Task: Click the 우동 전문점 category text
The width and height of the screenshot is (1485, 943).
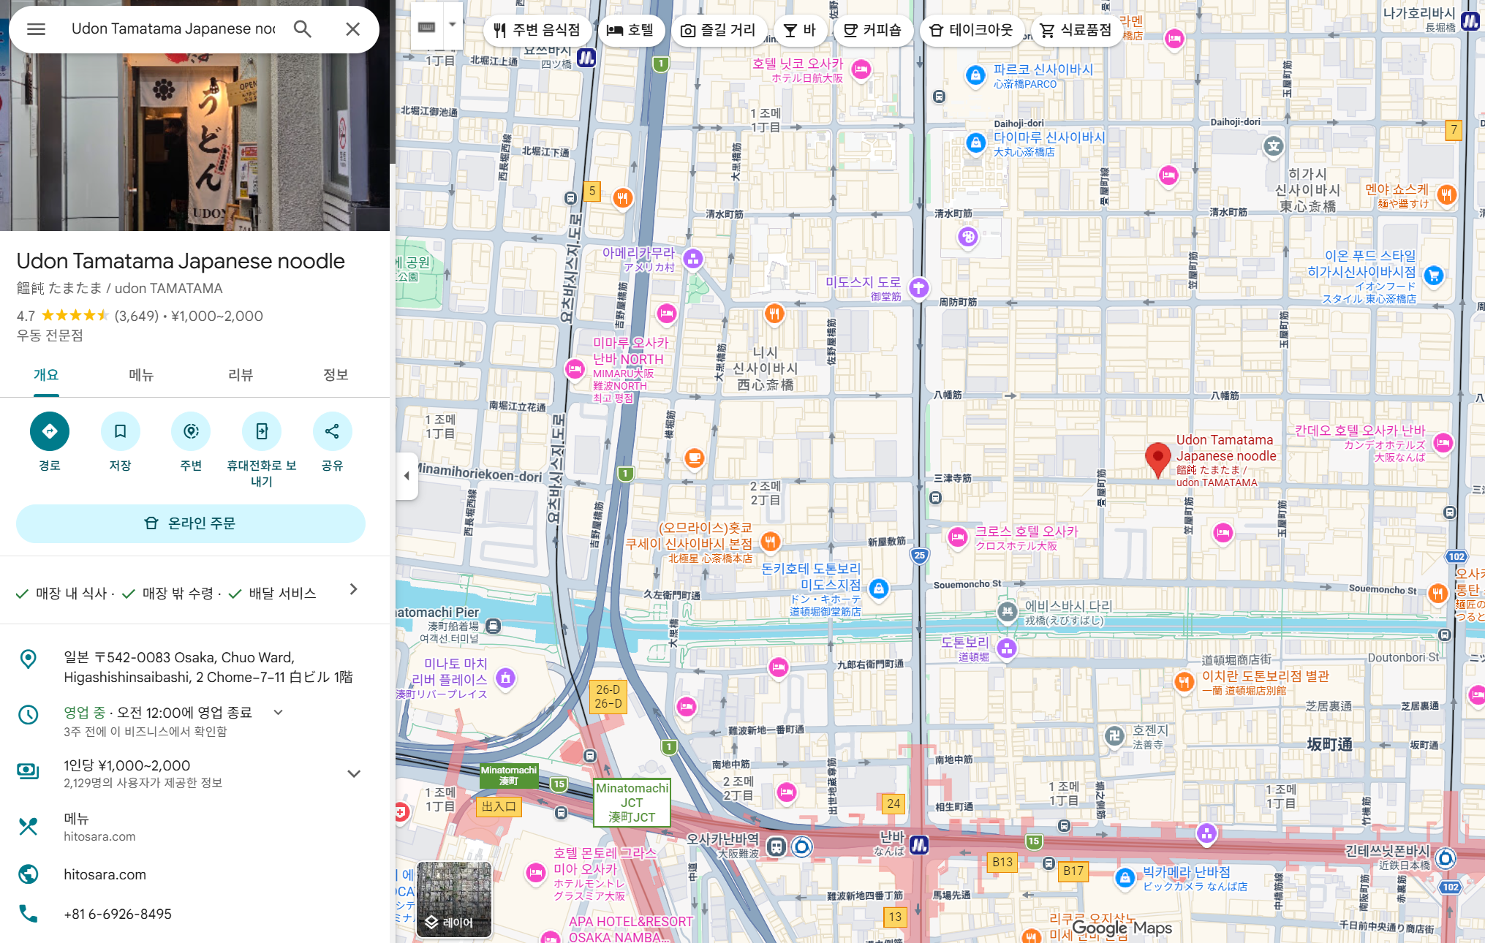Action: (50, 336)
